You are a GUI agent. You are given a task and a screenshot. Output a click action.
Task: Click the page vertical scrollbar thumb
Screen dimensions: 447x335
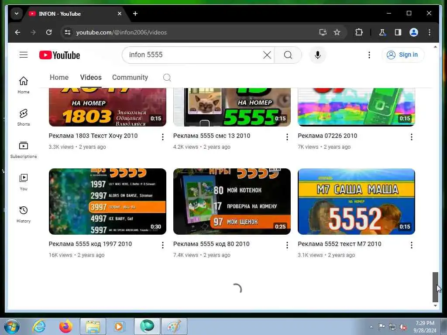[x=435, y=287]
